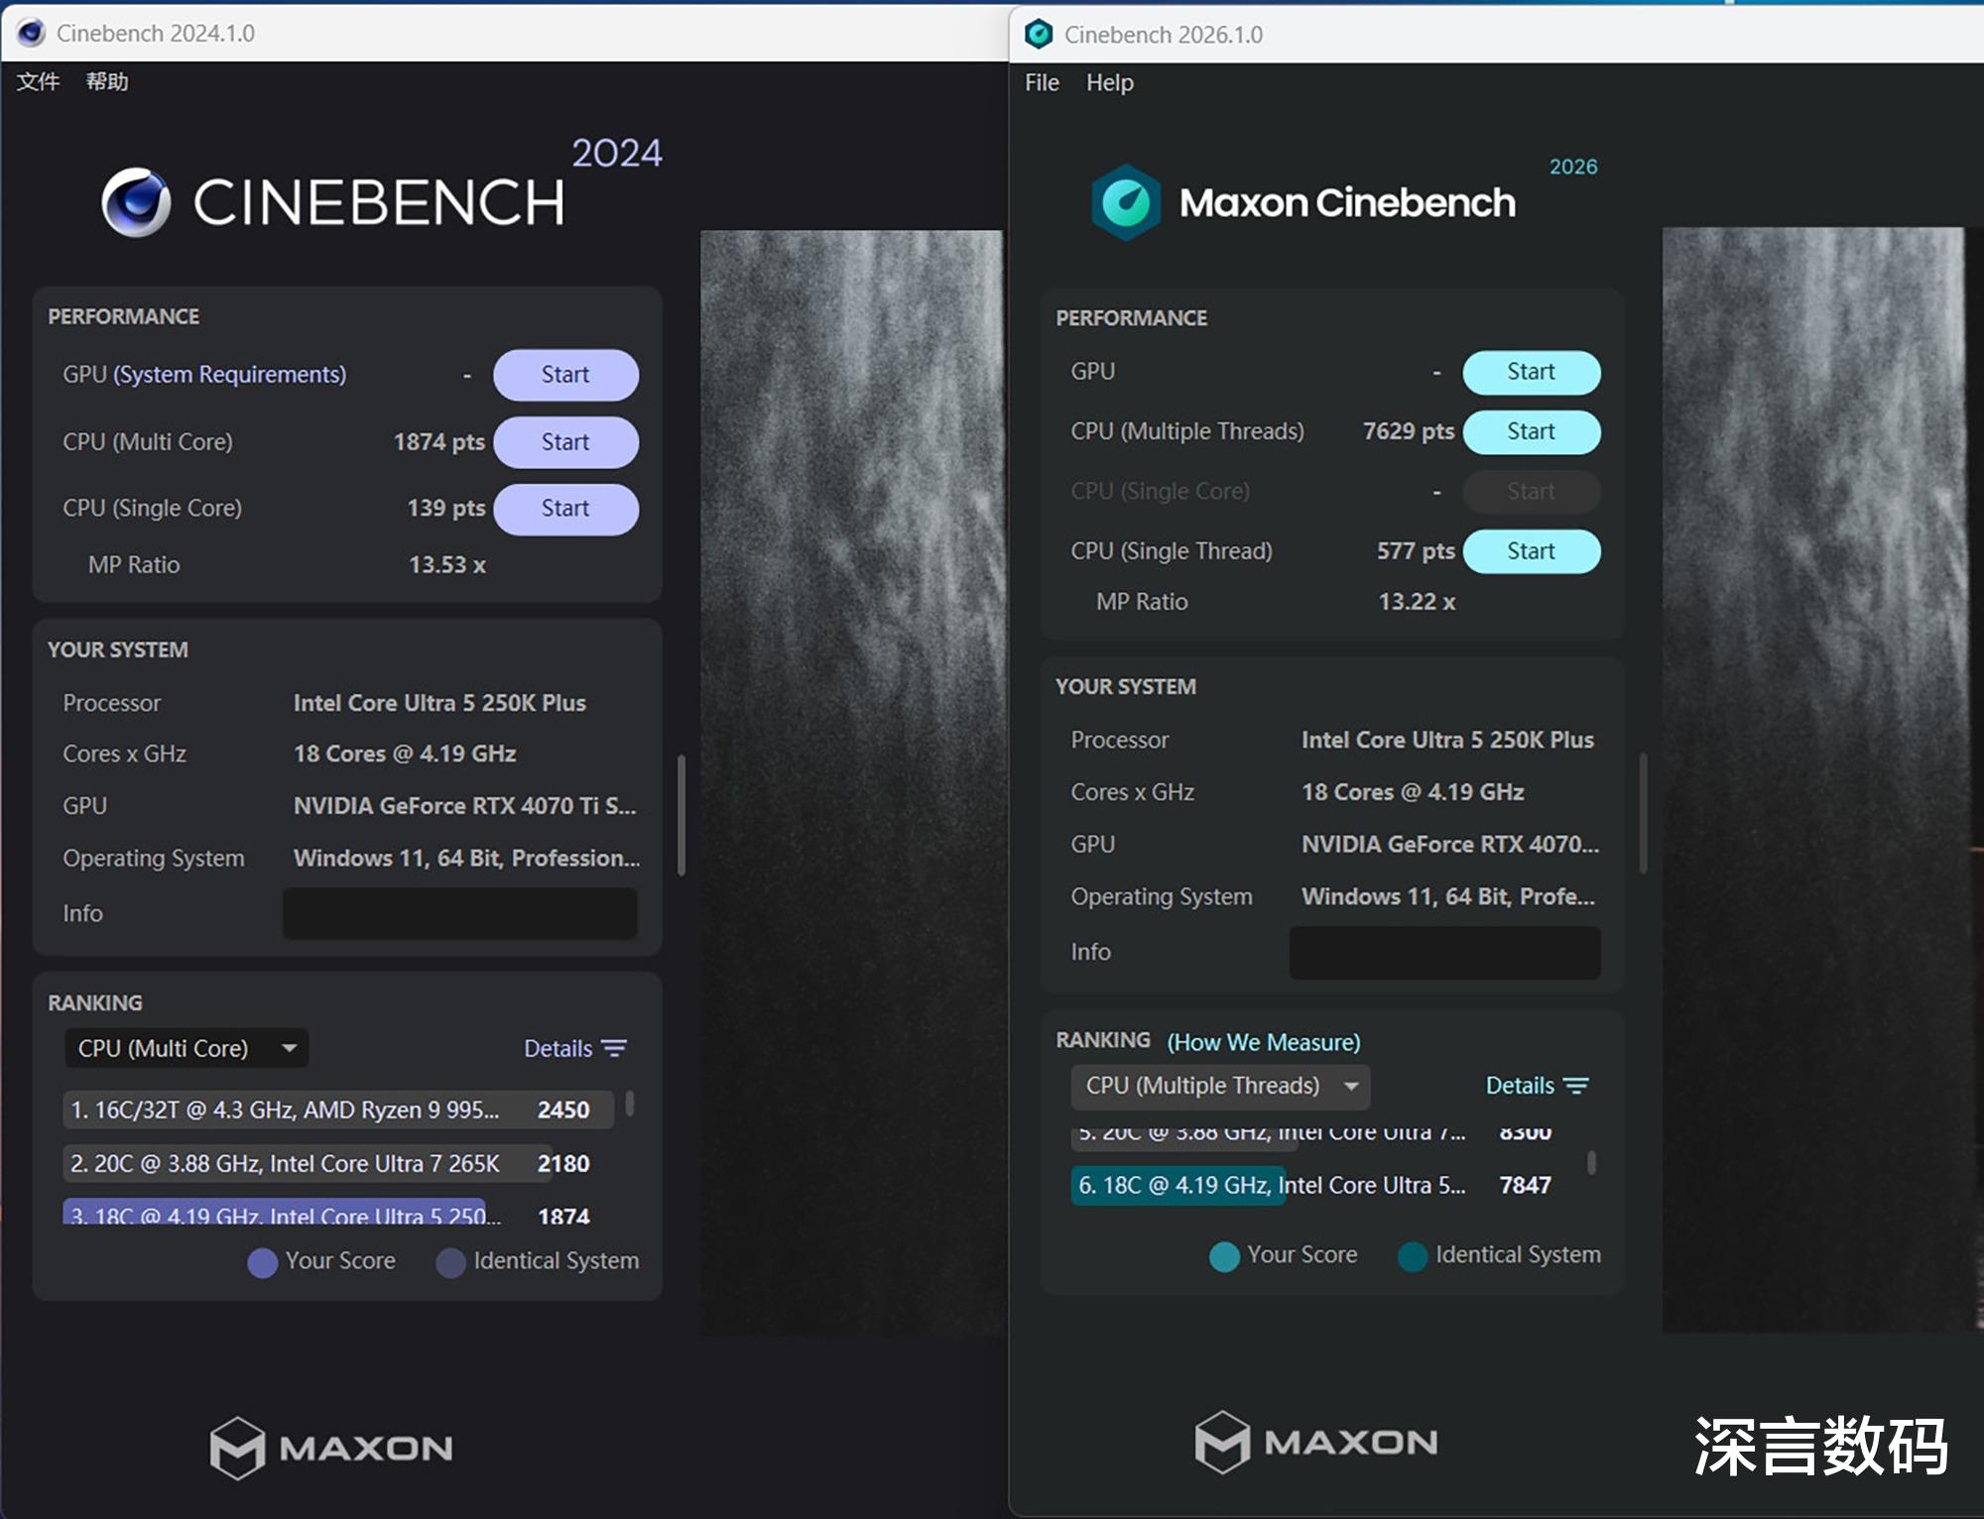Click the Maxon logo in Cinebench 2026
This screenshot has width=1984, height=1519.
point(1316,1442)
